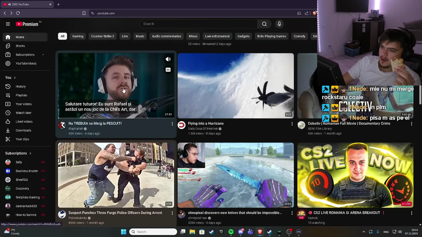The image size is (422, 237).
Task: Expand the Subscriptions section chevron
Action: pos(30,153)
